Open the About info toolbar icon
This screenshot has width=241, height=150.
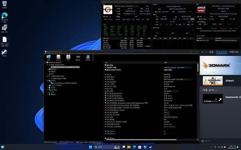[88, 57]
